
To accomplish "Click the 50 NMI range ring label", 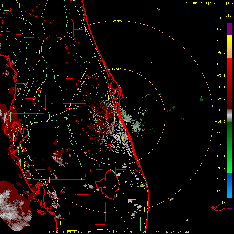I will (117, 69).
